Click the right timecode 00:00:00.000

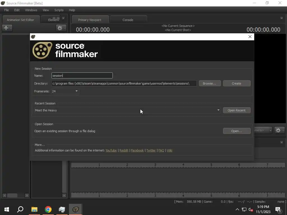[263, 30]
